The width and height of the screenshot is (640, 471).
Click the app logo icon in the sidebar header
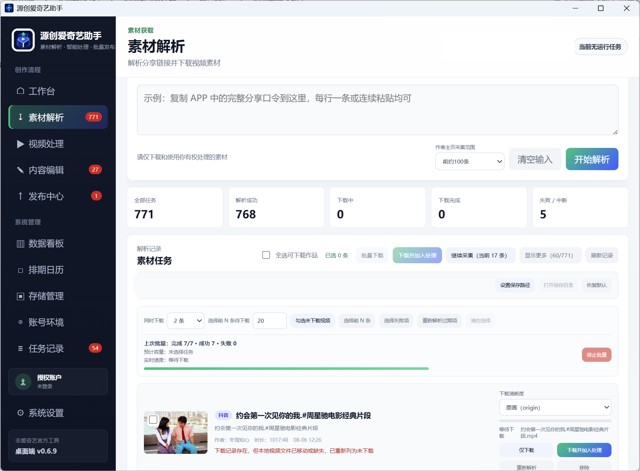click(23, 40)
